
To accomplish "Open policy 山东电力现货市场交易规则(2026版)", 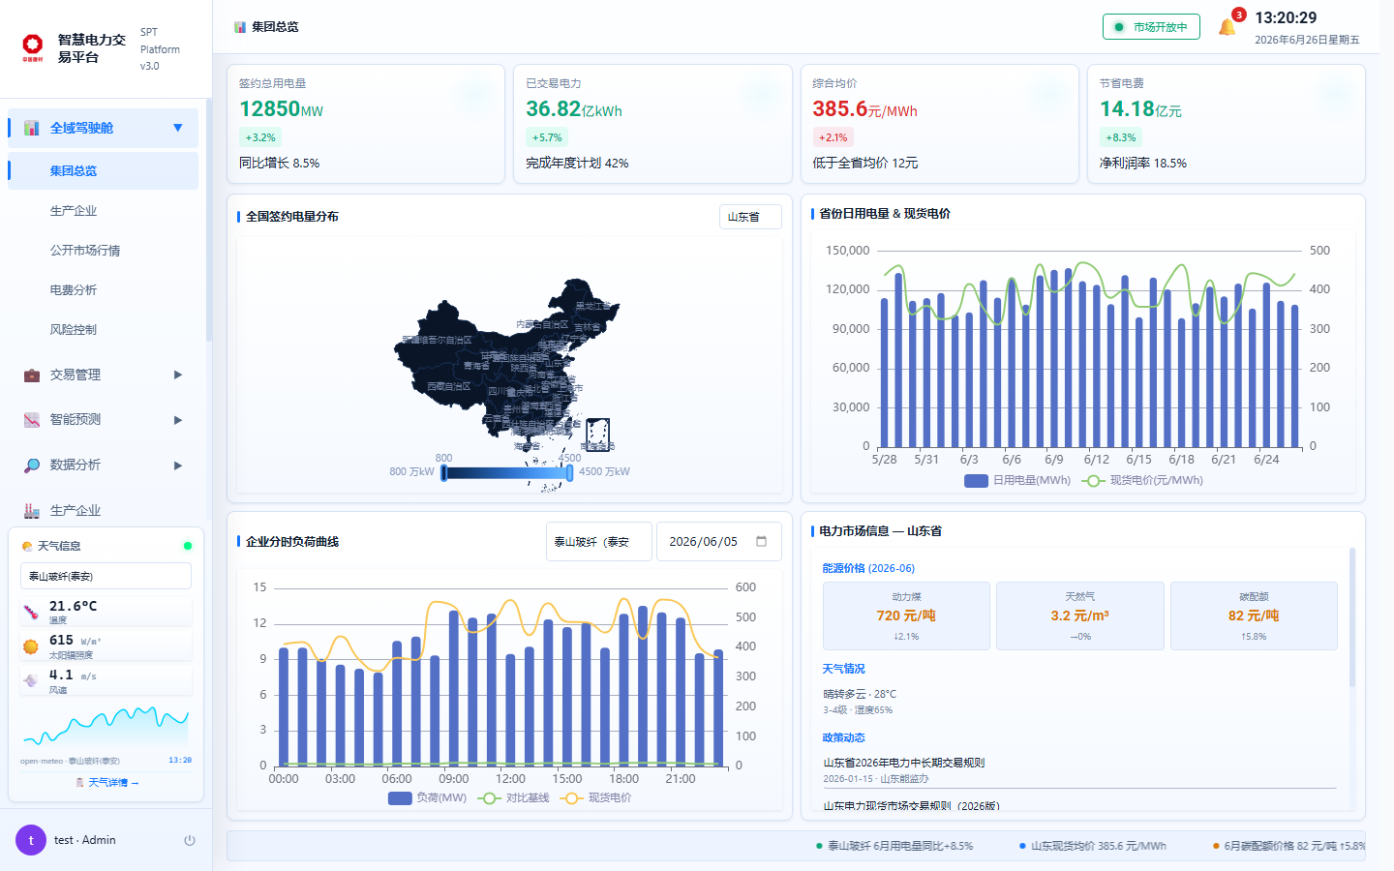I will coord(911,805).
